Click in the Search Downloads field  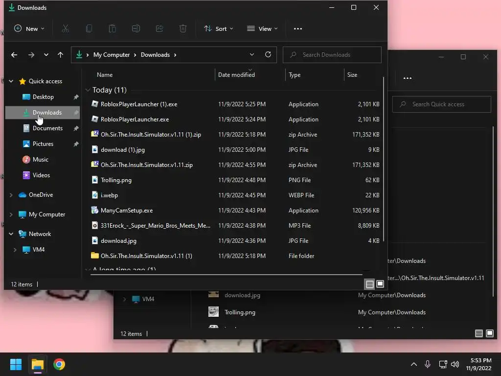(332, 55)
